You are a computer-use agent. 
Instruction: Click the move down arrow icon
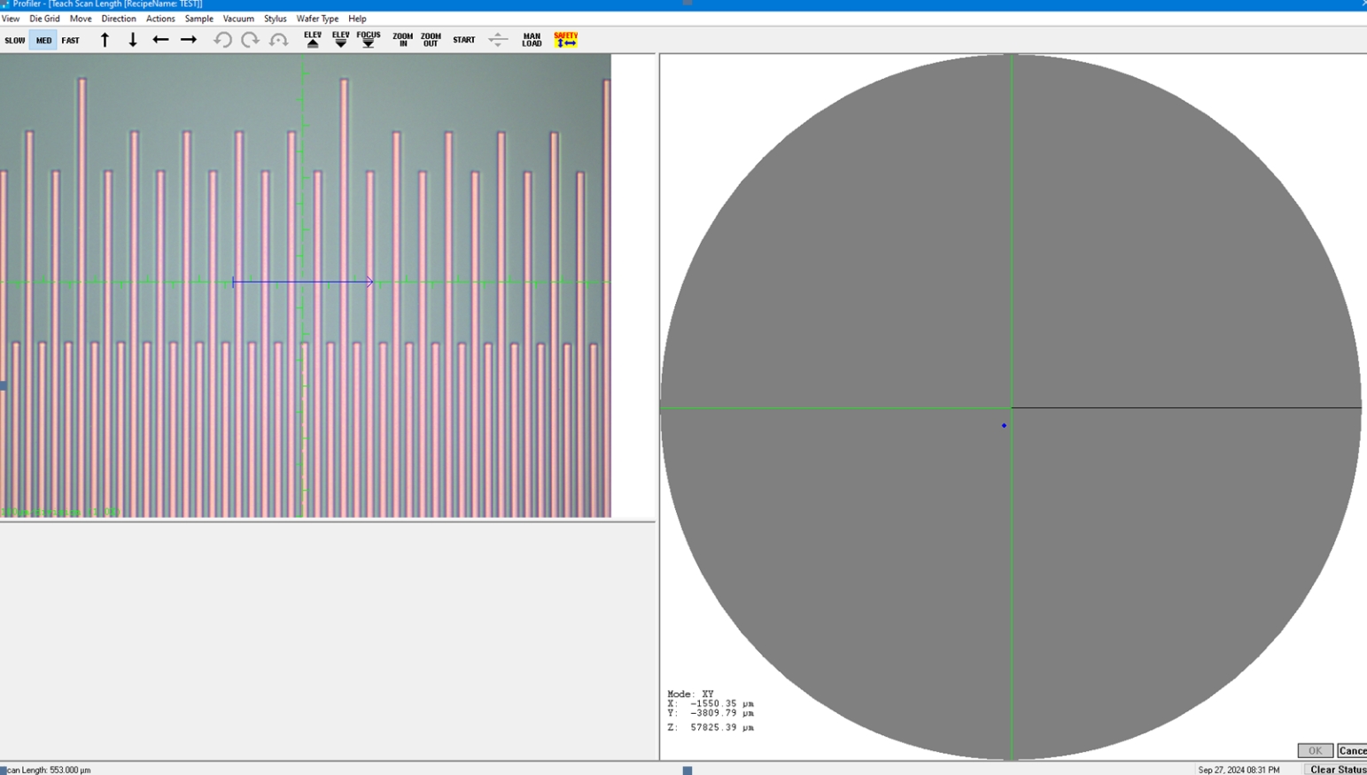tap(133, 40)
